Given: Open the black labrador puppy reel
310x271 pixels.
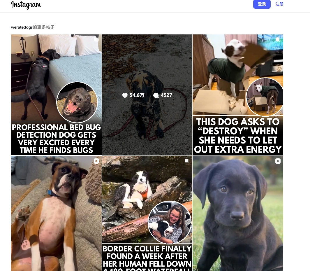Looking at the screenshot, I should [238, 214].
